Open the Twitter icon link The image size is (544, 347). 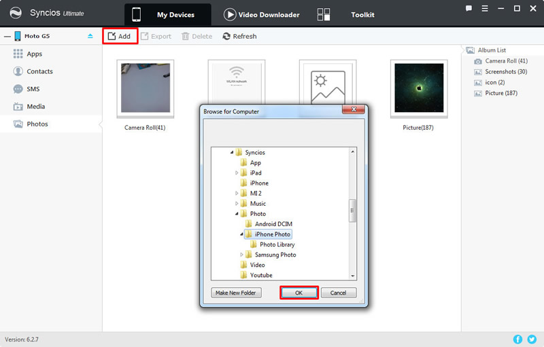pos(532,339)
